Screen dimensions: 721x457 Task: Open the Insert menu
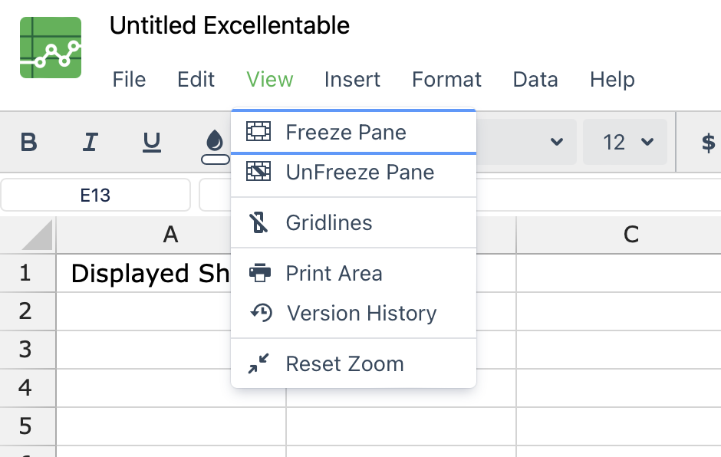pyautogui.click(x=352, y=79)
